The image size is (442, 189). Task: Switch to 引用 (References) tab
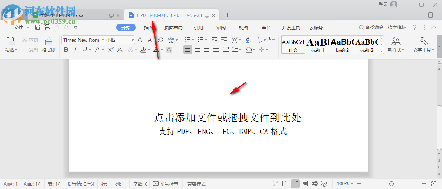tap(198, 27)
